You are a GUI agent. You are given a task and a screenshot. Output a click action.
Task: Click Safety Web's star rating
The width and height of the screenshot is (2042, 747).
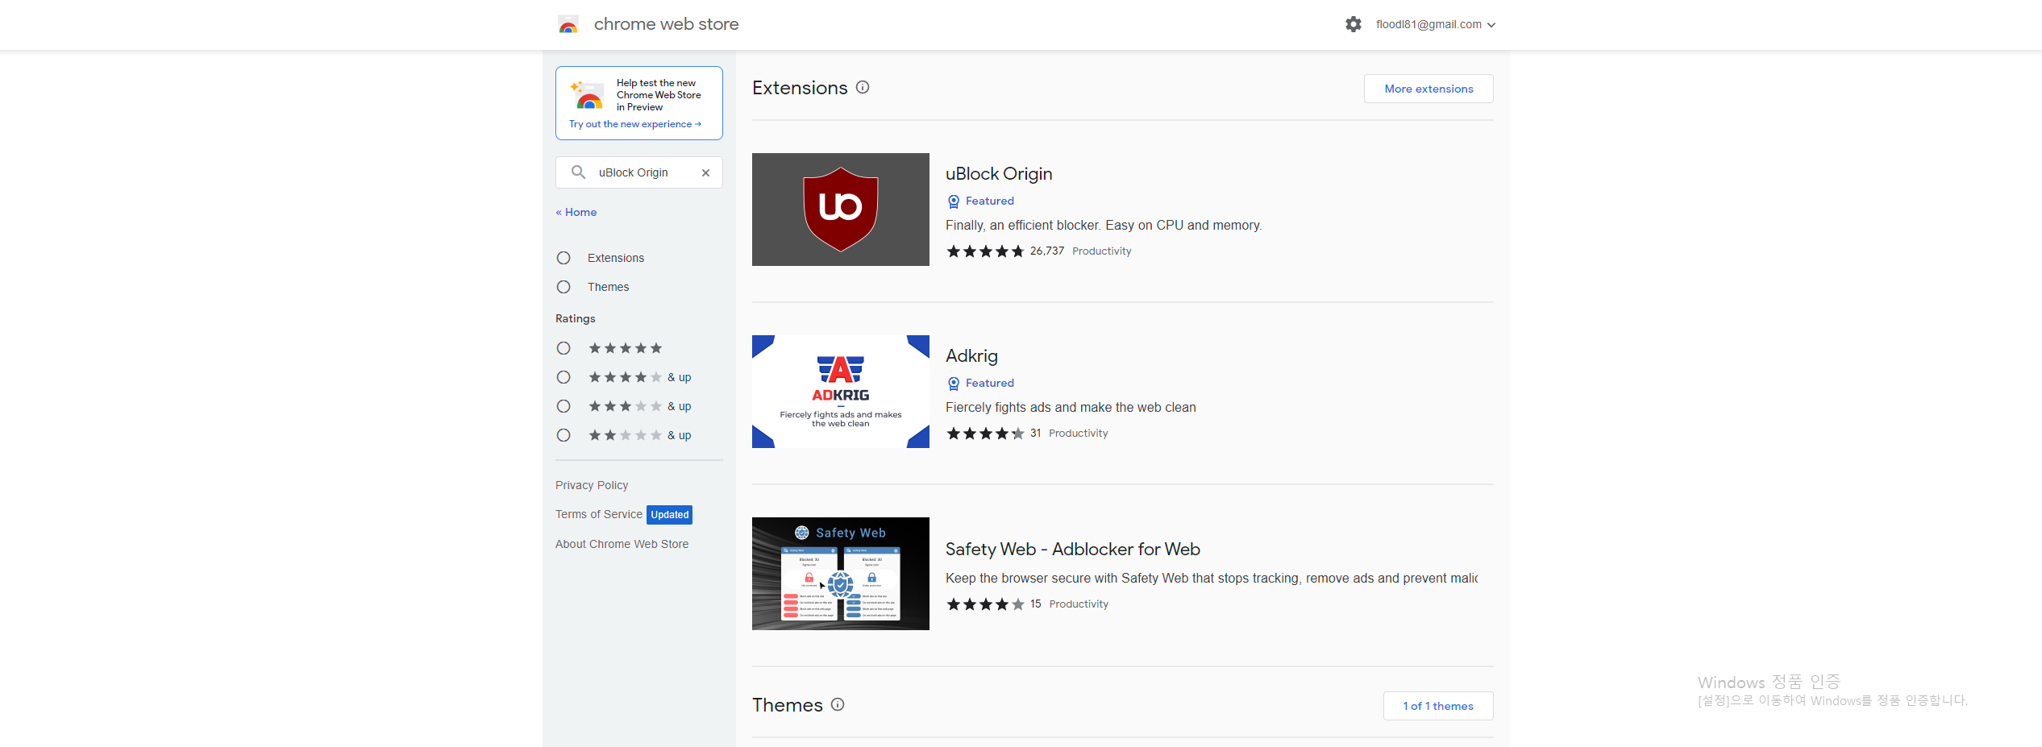point(985,604)
